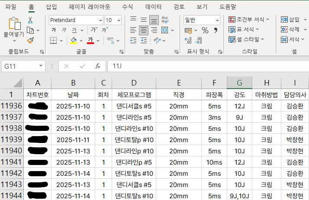
Task: Click Merge and Center icon
Action: 165,30
